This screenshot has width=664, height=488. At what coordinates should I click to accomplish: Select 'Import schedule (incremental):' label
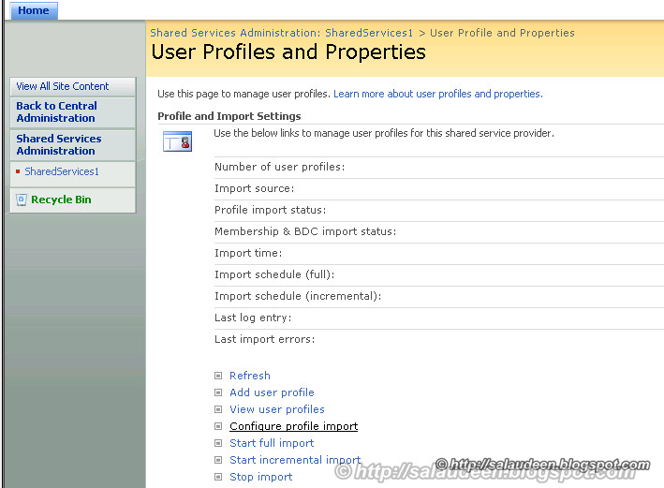tap(298, 297)
